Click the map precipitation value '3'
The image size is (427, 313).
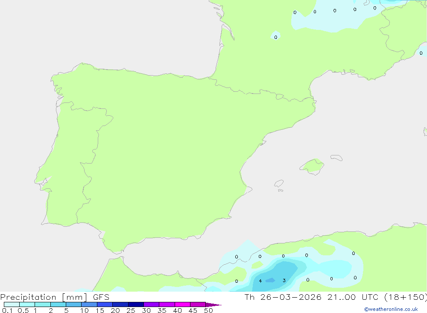tap(284, 281)
